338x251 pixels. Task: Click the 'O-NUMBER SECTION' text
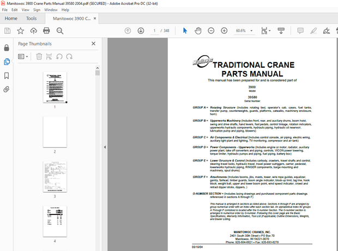pos(207,194)
